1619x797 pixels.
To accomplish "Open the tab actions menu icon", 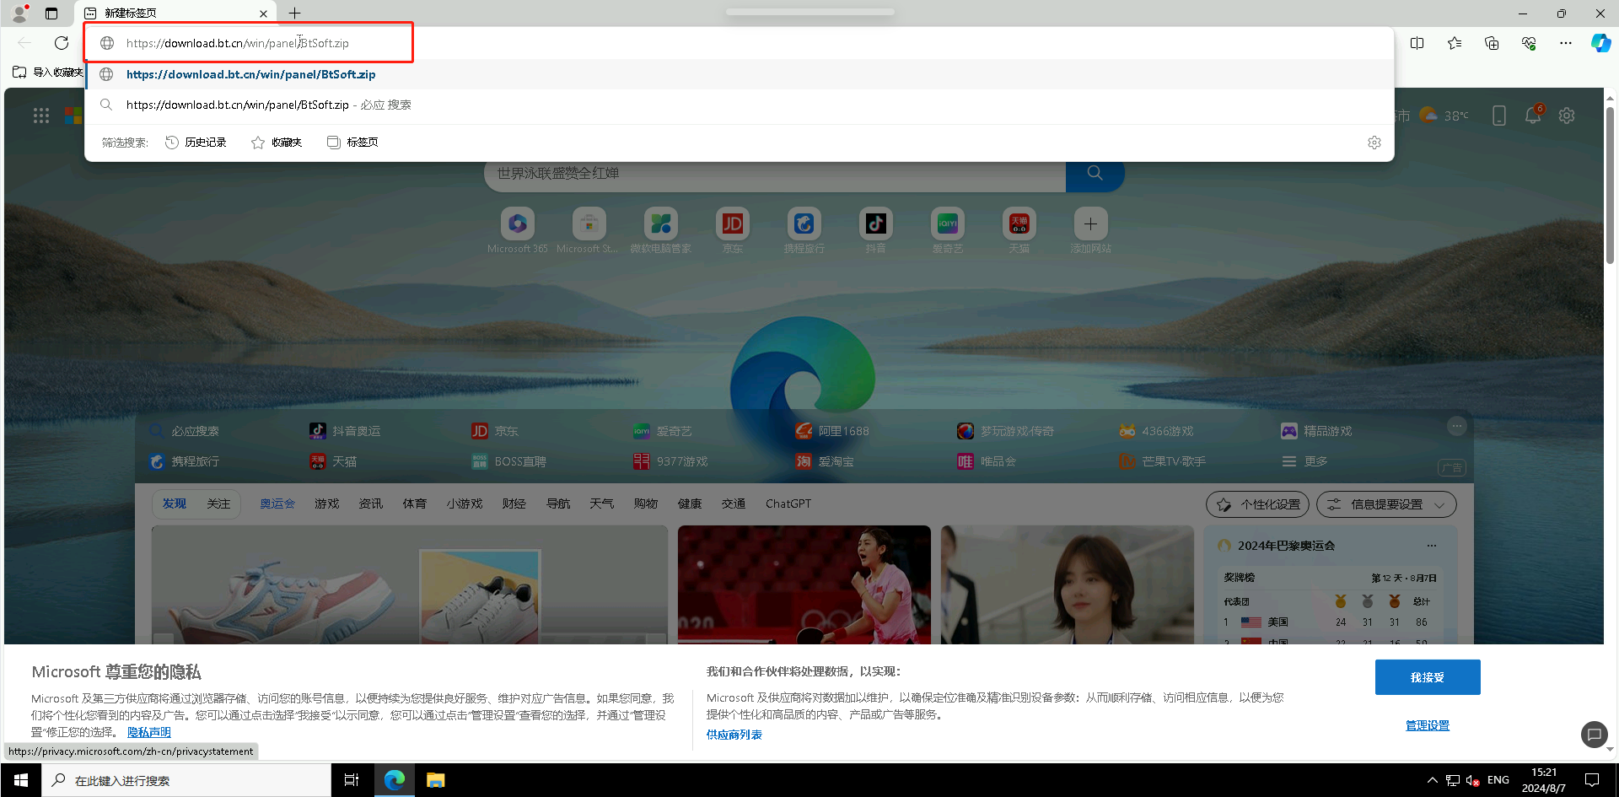I will [x=51, y=13].
